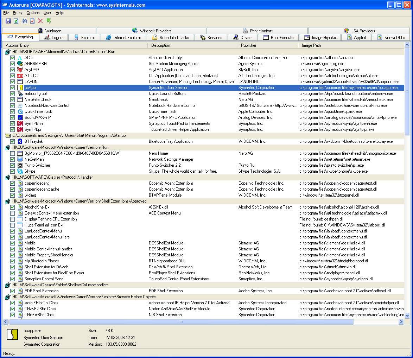Click the SynTPEnh red icon

(x=20, y=123)
